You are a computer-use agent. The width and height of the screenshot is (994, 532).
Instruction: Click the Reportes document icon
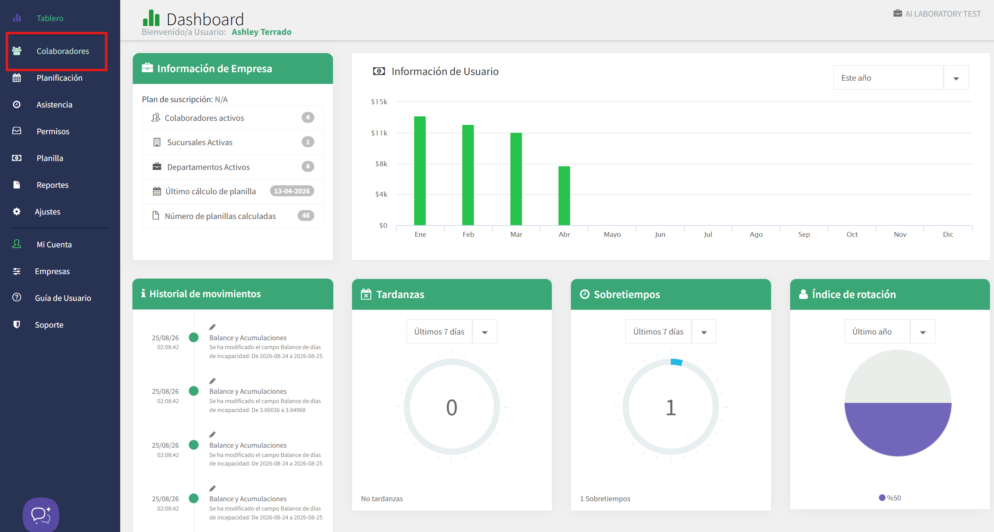[17, 185]
